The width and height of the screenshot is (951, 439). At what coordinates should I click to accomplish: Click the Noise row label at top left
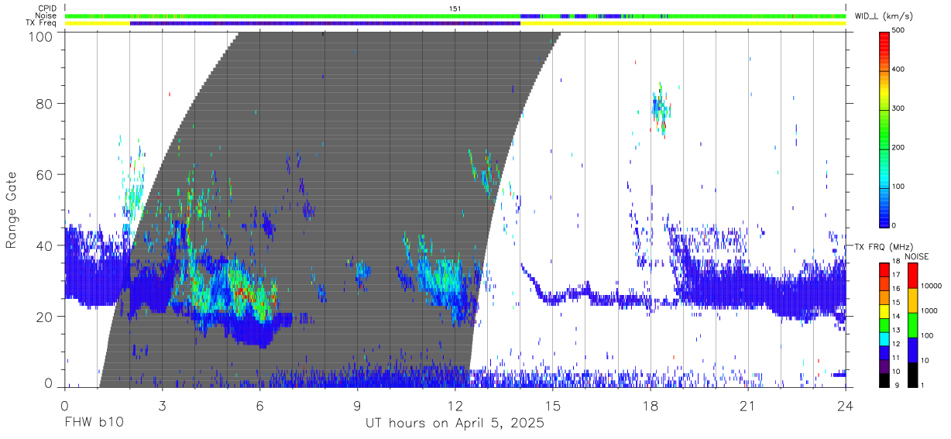[x=46, y=15]
